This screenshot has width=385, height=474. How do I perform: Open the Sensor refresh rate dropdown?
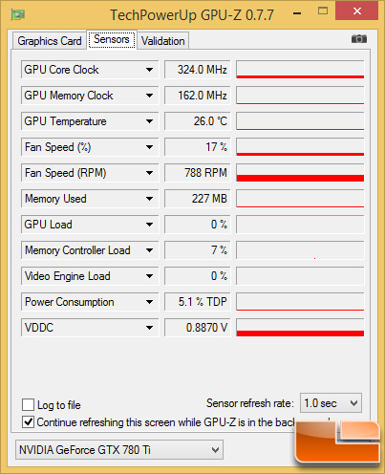point(331,403)
